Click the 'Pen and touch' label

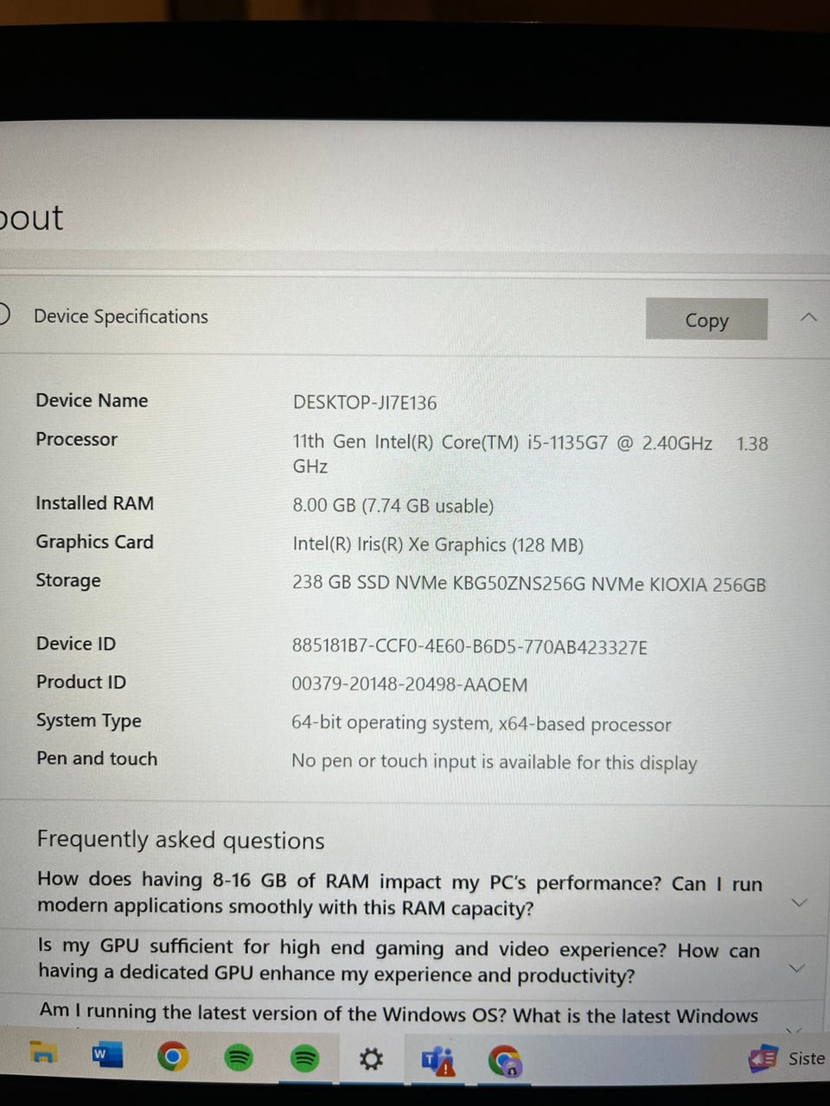[x=97, y=759]
